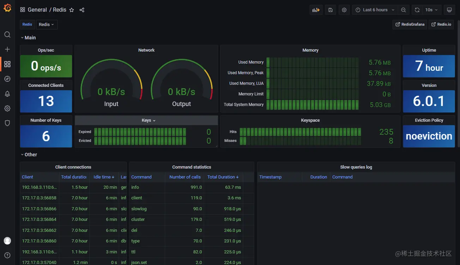Screen dimensions: 460x265
Task: Zoom out the time range
Action: pos(404,10)
